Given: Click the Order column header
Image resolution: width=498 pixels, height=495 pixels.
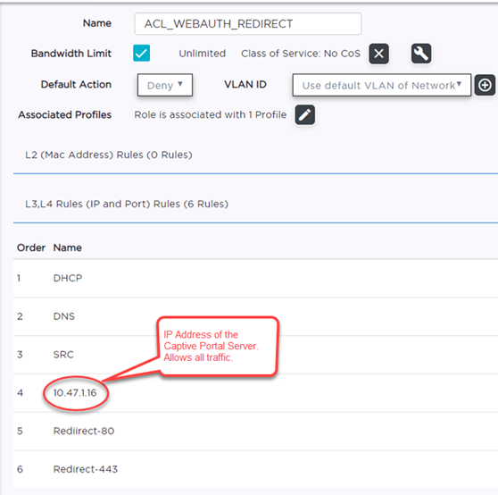Looking at the screenshot, I should (31, 247).
